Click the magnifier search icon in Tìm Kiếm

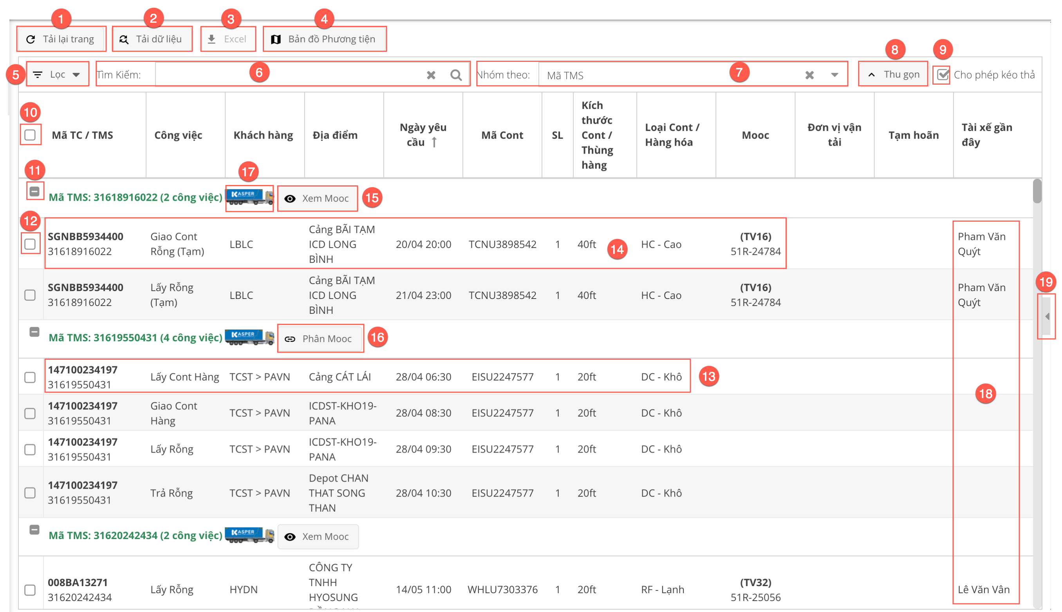456,75
